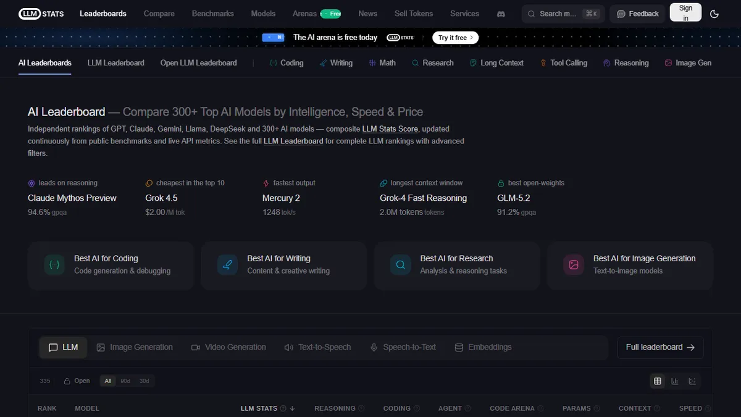Select the 30d time range filter
Viewport: 741px width, 417px height.
tap(144, 381)
